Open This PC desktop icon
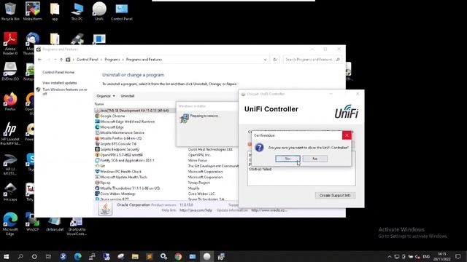The height and width of the screenshot is (262, 467). [x=77, y=12]
